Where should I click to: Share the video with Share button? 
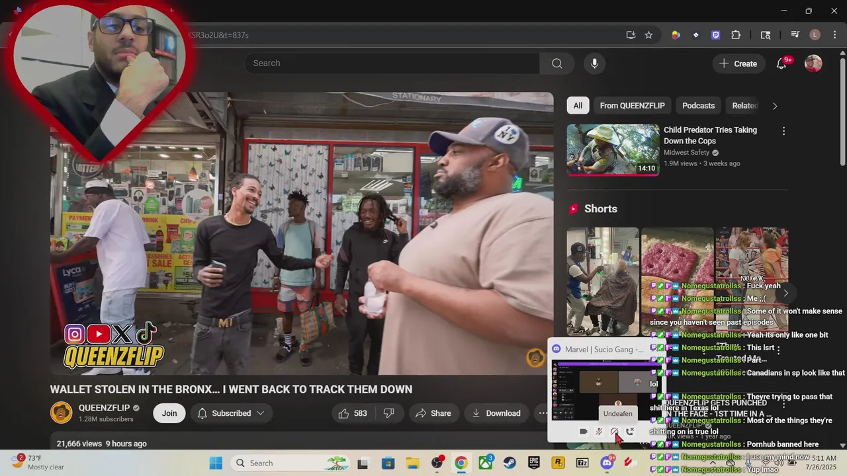(x=433, y=413)
